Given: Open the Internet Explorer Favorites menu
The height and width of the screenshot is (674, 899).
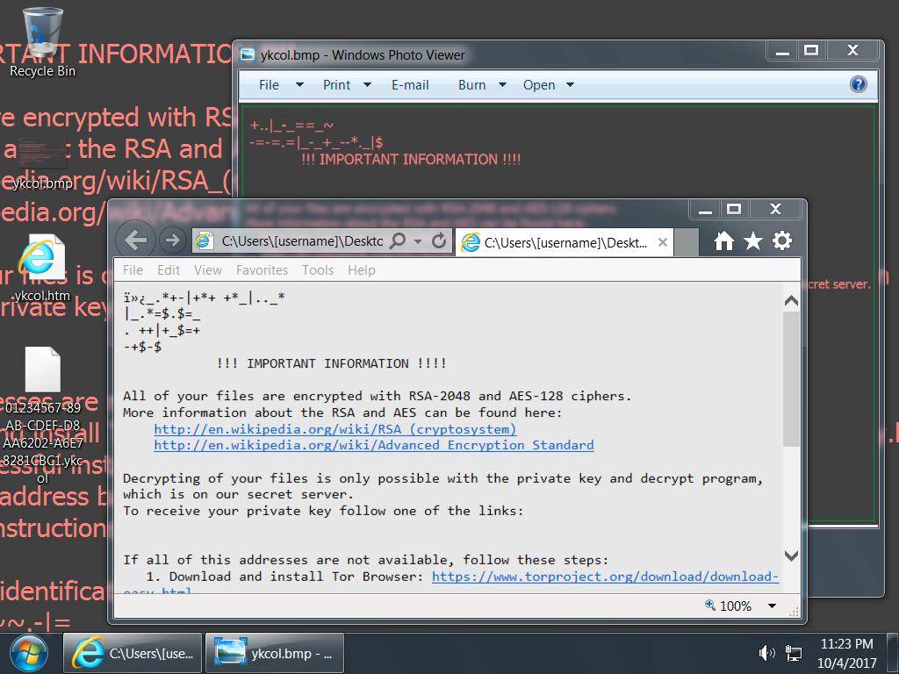Looking at the screenshot, I should 262,270.
